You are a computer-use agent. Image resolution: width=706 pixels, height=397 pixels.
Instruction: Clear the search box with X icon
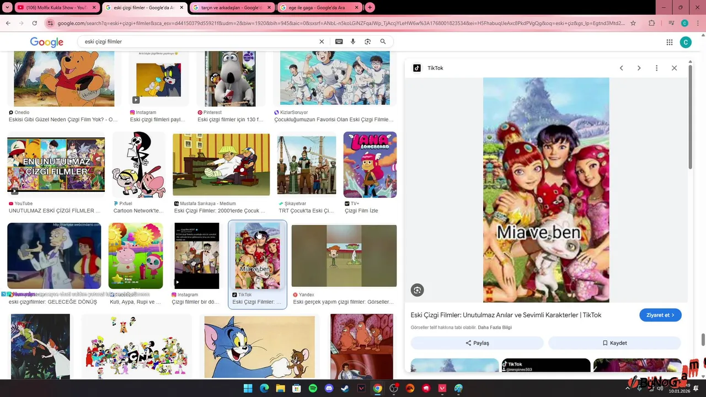[322, 41]
